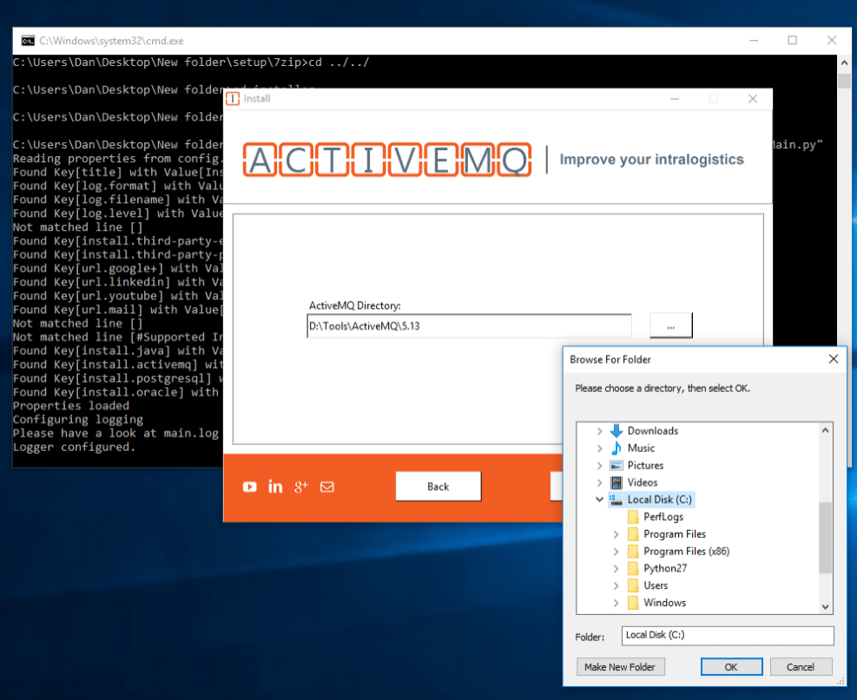This screenshot has height=700, width=857.
Task: Select 'Program Files' folder label
Action: 675,534
